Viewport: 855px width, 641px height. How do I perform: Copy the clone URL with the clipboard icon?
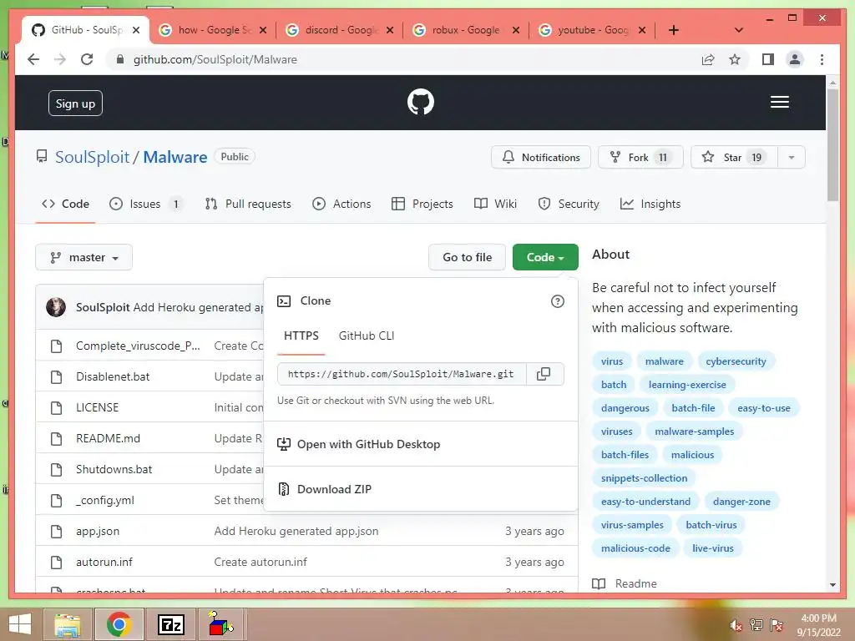pos(544,374)
